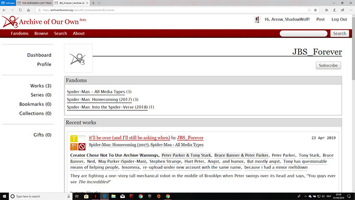Click the site search text field
This screenshot has height=200, width=355.
303,34
